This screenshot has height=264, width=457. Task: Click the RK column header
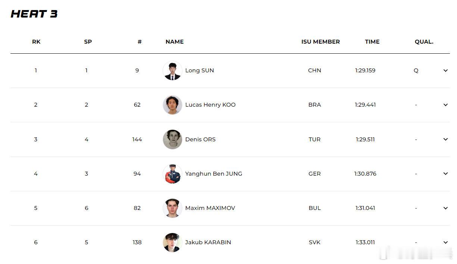pos(36,42)
